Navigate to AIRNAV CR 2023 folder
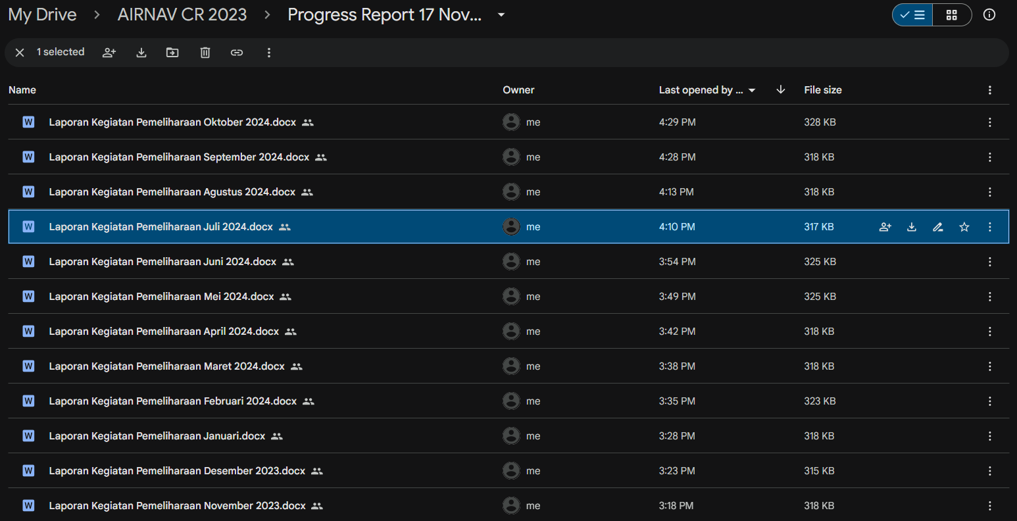 (182, 14)
